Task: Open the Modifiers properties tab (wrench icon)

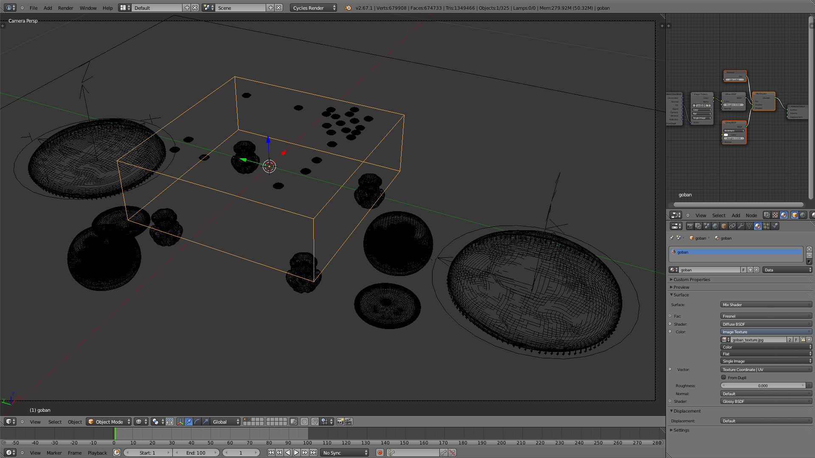Action: point(741,226)
